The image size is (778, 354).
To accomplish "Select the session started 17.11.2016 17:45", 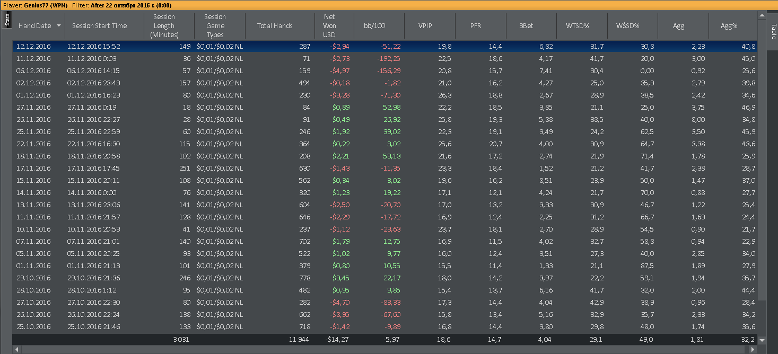I will tap(385, 169).
